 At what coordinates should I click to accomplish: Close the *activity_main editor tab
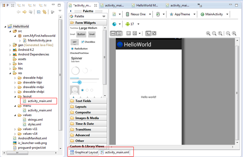click(96, 5)
